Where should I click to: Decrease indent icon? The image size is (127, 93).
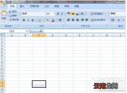point(82,20)
